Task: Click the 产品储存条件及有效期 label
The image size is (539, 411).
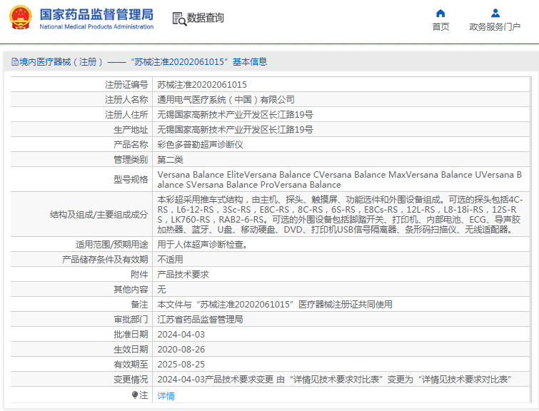Action: coord(105,260)
